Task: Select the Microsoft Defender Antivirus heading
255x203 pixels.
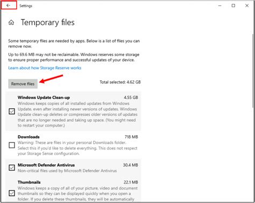Action: pos(46,165)
